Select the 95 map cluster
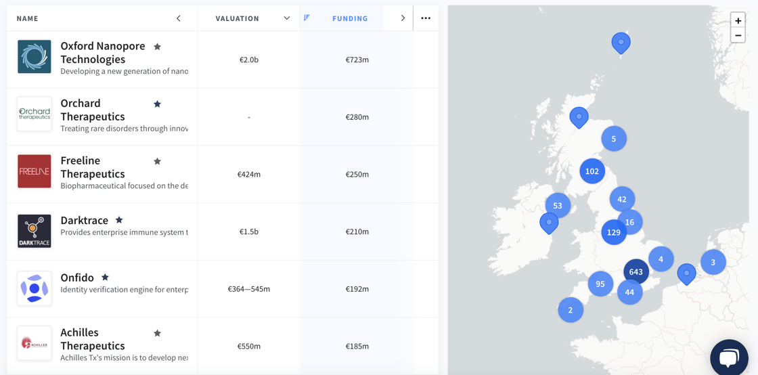Screen dimensions: 758x375 click(600, 284)
